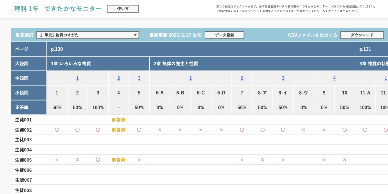Screen dimensions: 388x194
Task: Click 生徒002's cross mark for 6-D
Action: [x=221, y=130]
